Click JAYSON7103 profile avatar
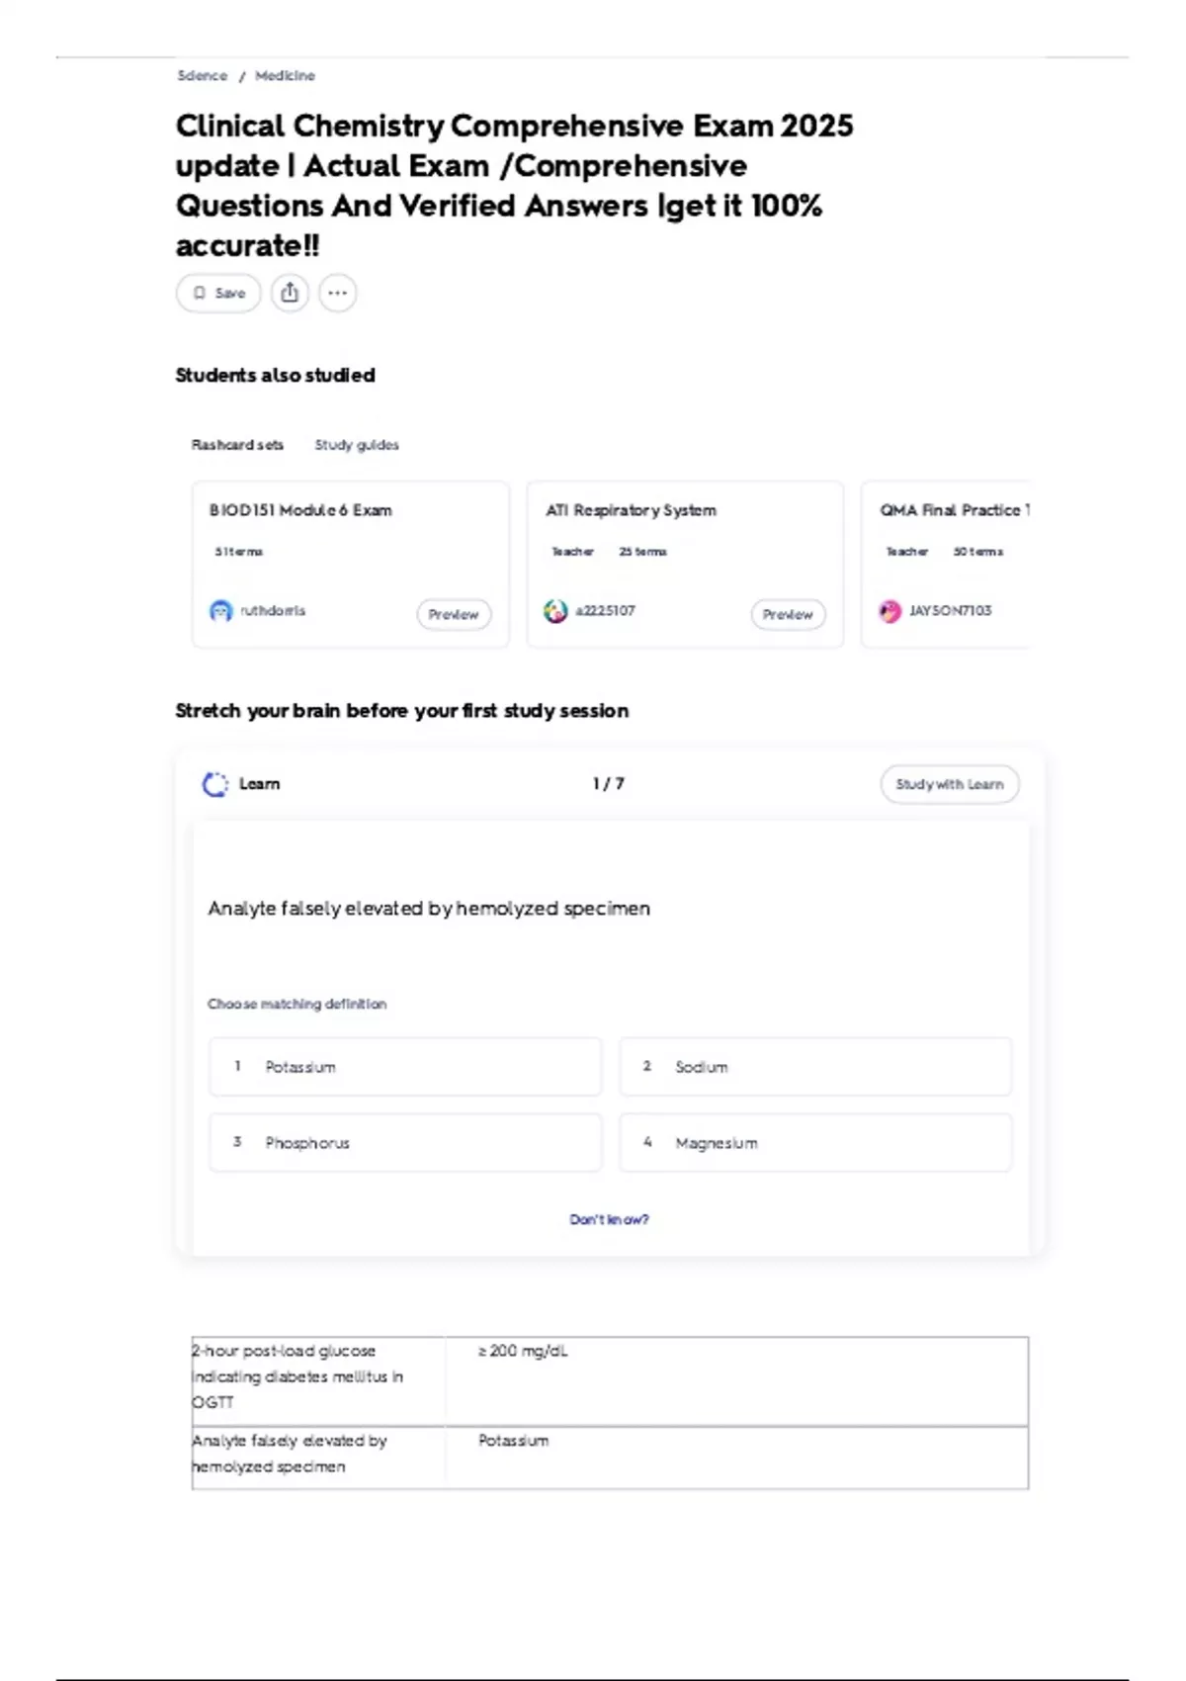 pos(890,611)
